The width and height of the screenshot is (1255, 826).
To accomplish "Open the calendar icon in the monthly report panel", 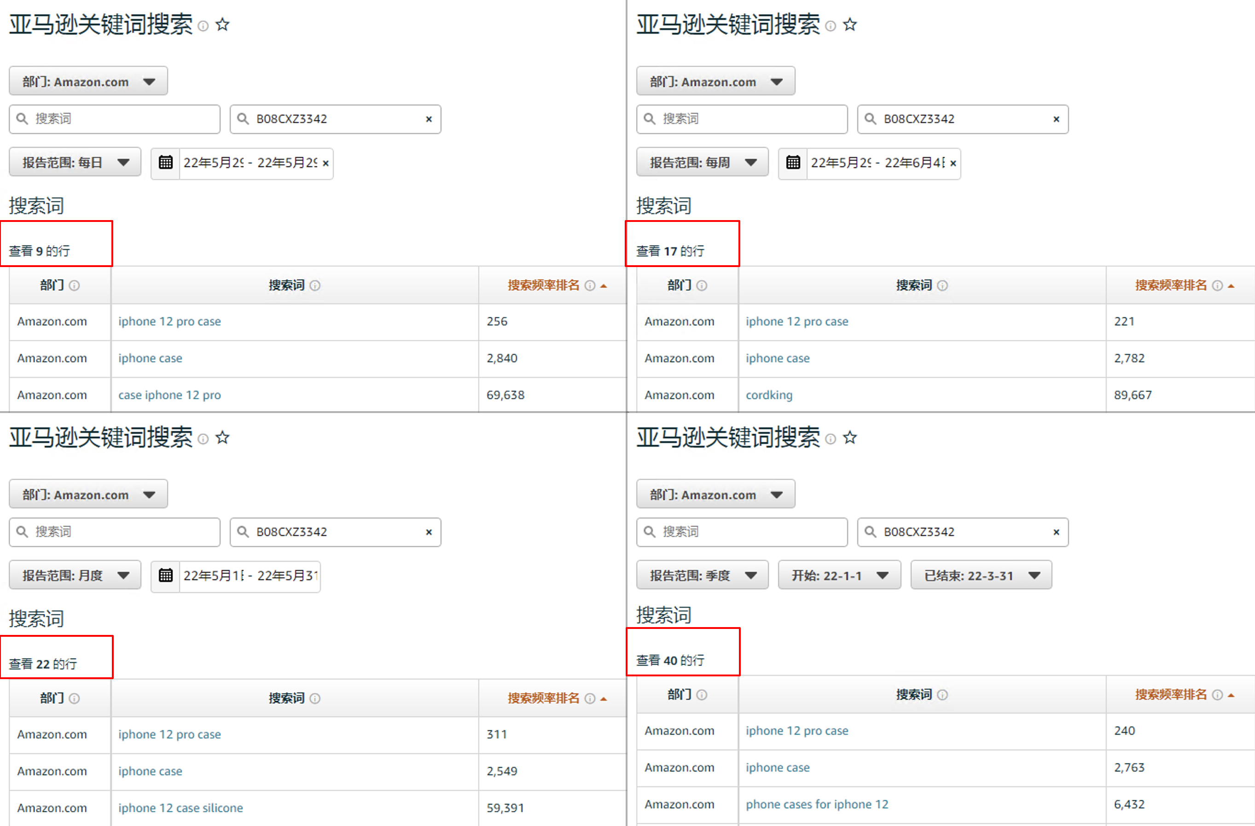I will click(x=166, y=576).
